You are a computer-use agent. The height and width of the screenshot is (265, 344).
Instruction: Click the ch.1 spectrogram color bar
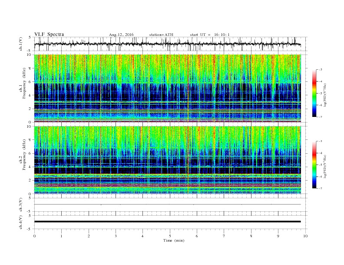click(314, 94)
